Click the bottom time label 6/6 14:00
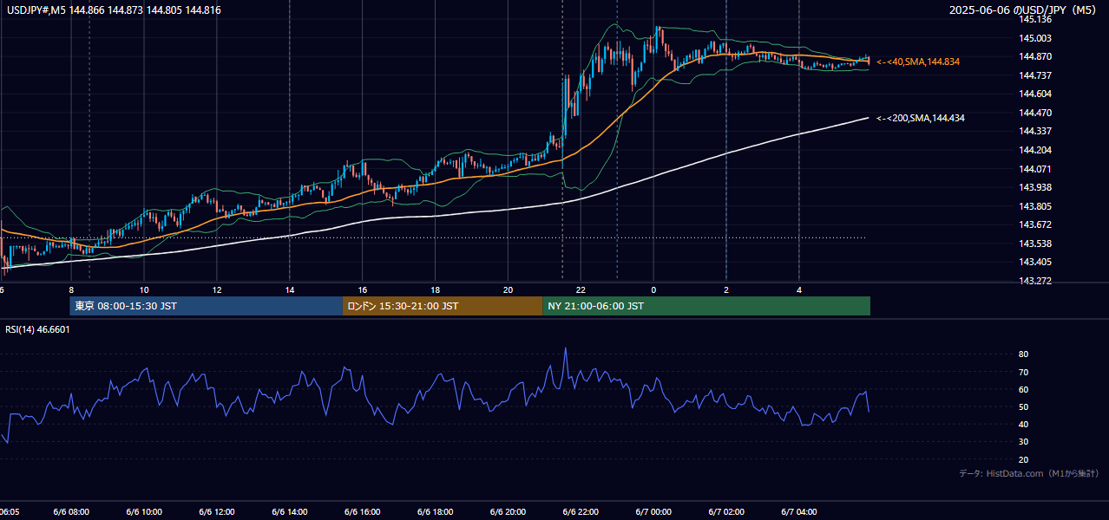The image size is (1109, 520). [290, 512]
